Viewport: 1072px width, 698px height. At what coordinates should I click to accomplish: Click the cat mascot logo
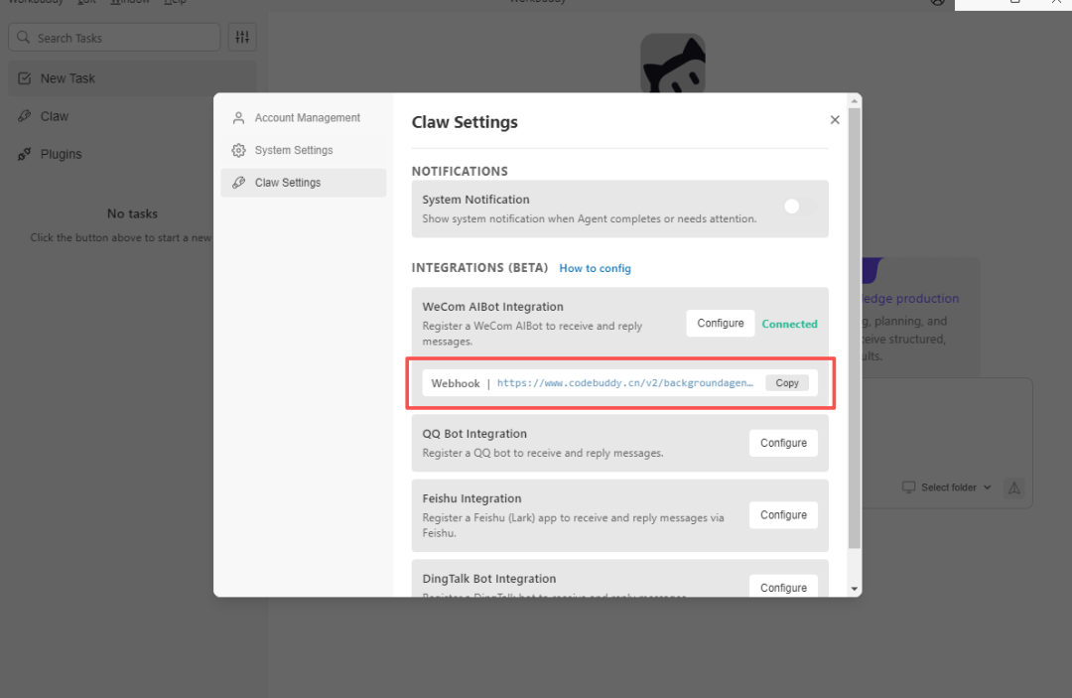pyautogui.click(x=673, y=63)
